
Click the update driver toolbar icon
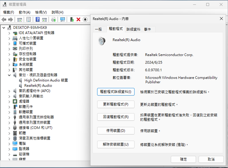click(x=54, y=19)
